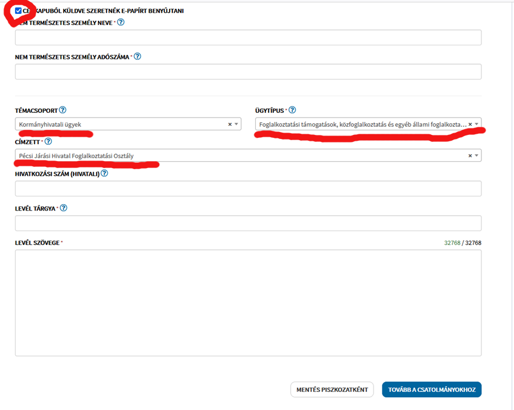Clear the selected Ügytípus value with X

click(470, 124)
